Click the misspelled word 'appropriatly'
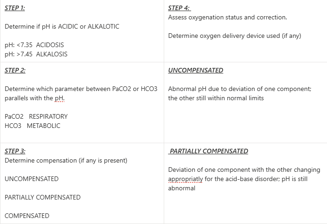The height and width of the screenshot is (224, 327). pyautogui.click(x=185, y=179)
